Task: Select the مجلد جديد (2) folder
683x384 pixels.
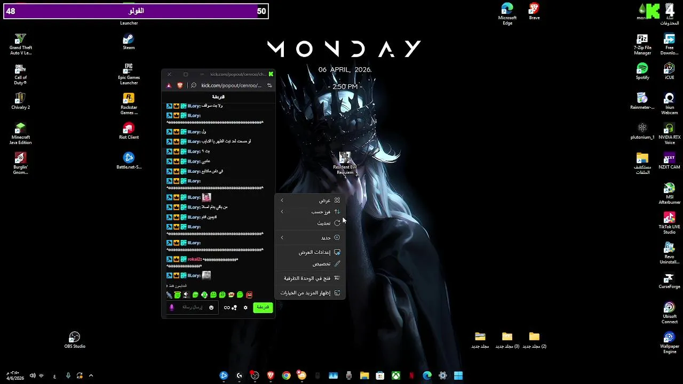Action: pyautogui.click(x=534, y=340)
